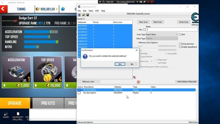This screenshot has height=124, width=220.
Task: Click the Next Scan button
Action: 157,22
